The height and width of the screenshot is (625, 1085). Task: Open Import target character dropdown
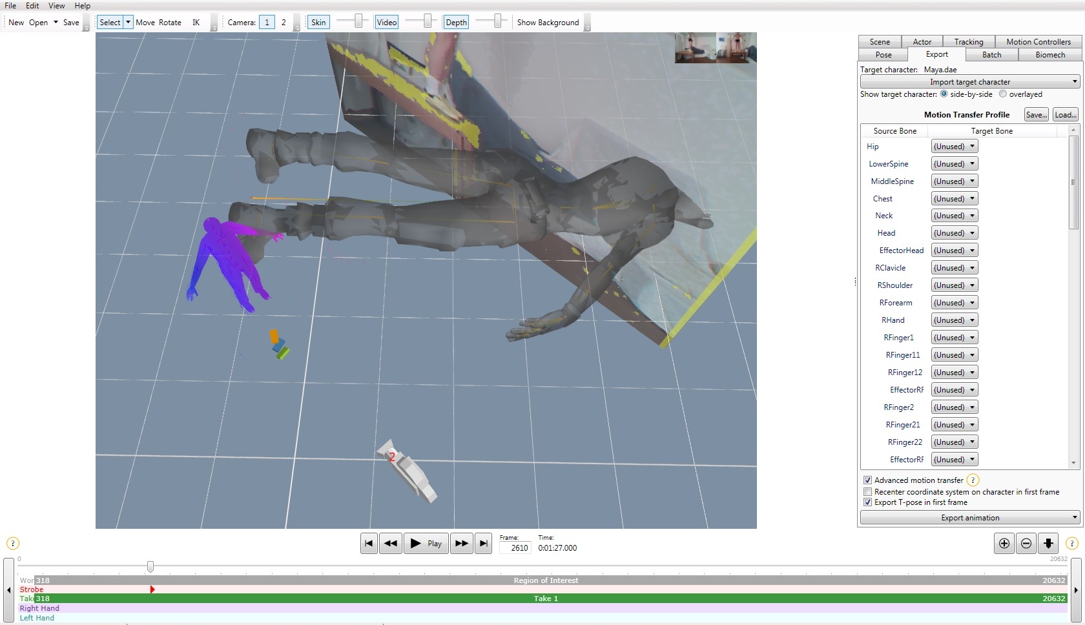[970, 82]
